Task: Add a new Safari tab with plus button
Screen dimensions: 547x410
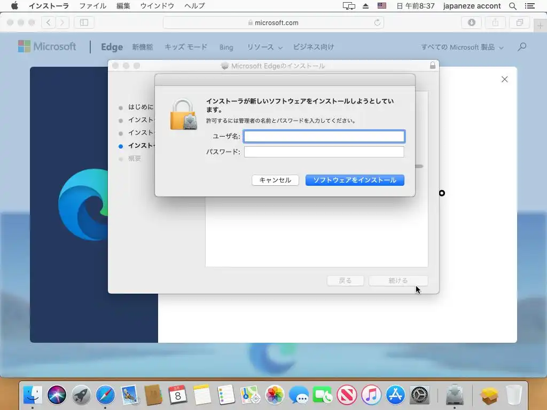Action: [540, 26]
